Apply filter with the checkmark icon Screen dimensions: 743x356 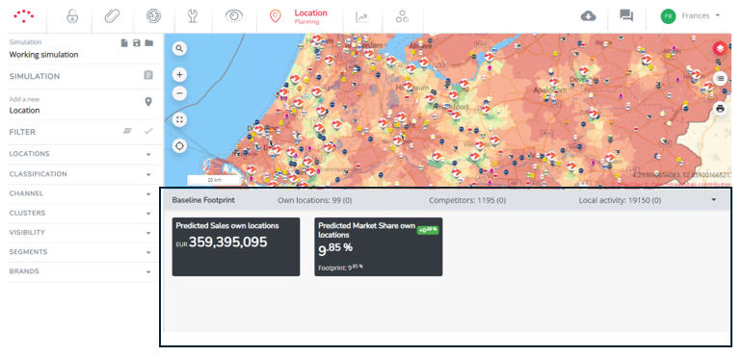coord(148,131)
